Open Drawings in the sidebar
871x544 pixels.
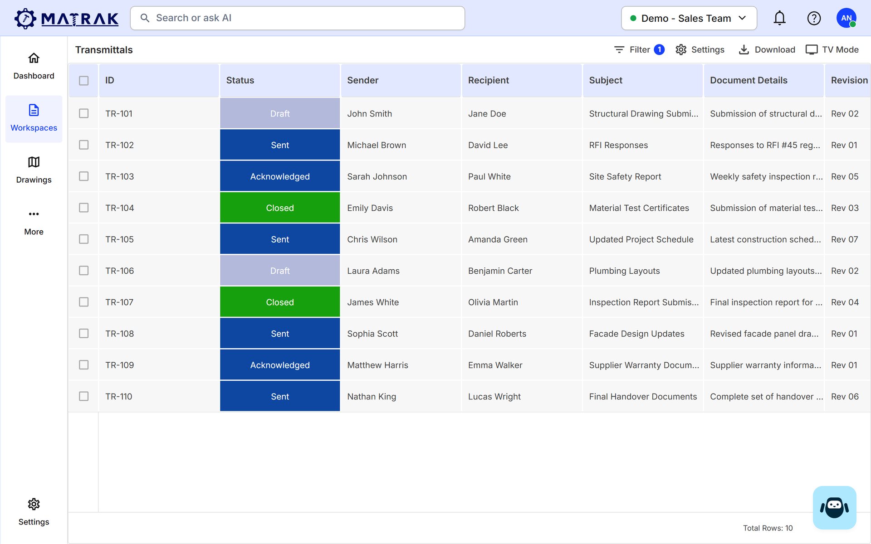pos(34,170)
